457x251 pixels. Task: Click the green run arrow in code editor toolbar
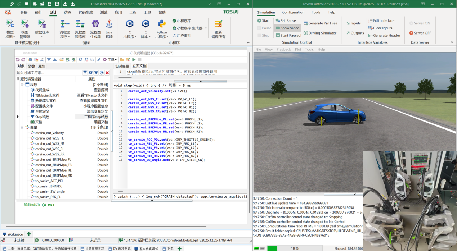134,60
